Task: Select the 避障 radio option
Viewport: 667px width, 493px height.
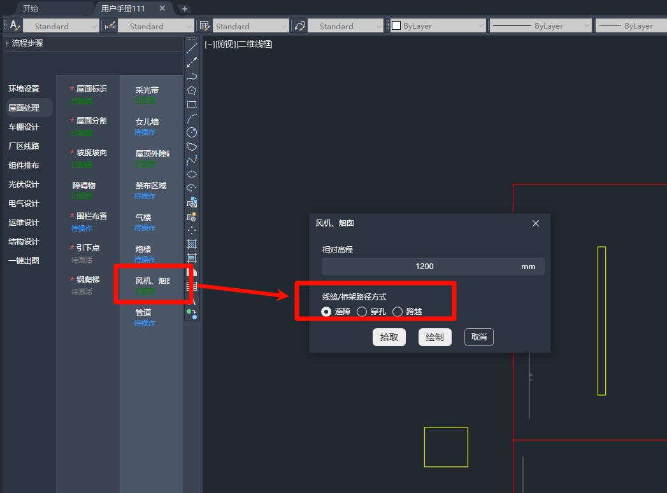Action: (x=326, y=312)
